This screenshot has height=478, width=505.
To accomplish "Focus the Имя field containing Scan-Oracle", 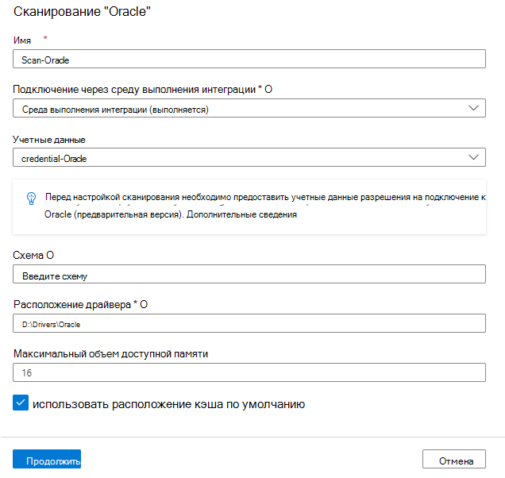I will (x=249, y=59).
